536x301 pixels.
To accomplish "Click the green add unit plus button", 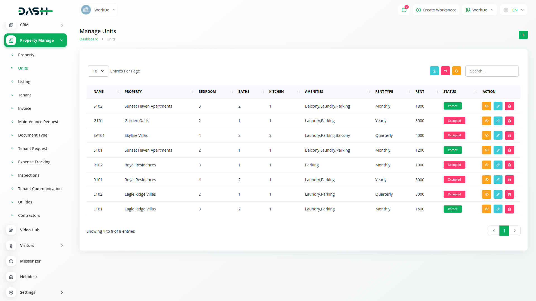I will pyautogui.click(x=523, y=35).
